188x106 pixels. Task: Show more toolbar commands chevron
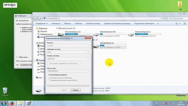[158, 24]
